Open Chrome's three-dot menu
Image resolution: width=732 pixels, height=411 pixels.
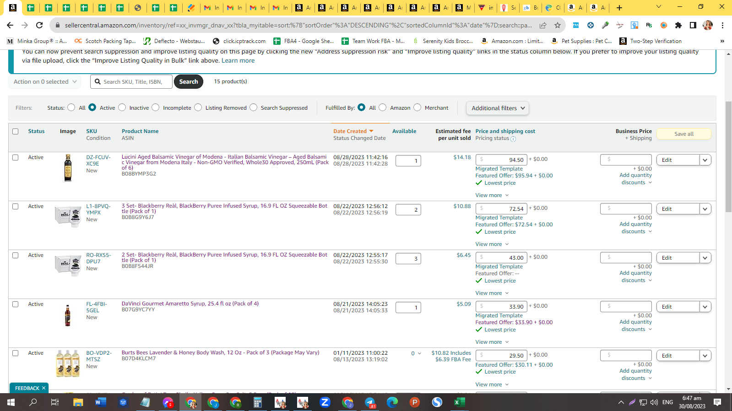click(722, 25)
